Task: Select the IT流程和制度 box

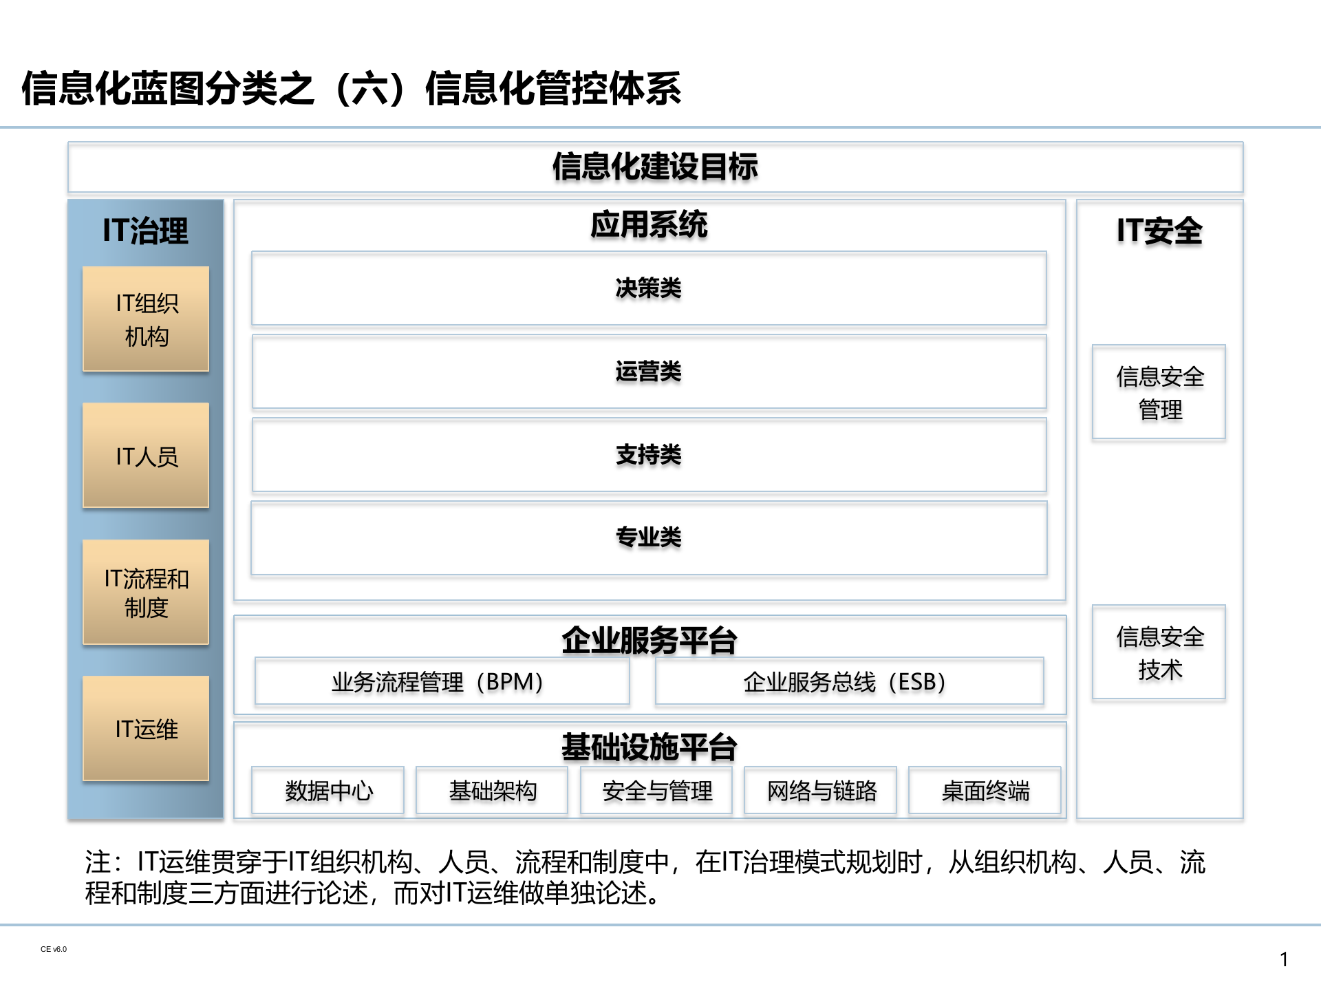Action: coord(145,593)
